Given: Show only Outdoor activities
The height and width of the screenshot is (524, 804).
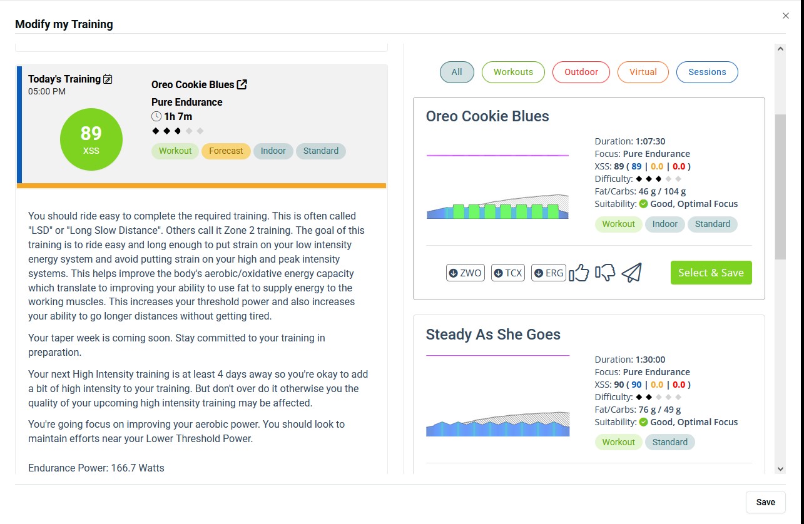Looking at the screenshot, I should pos(581,72).
